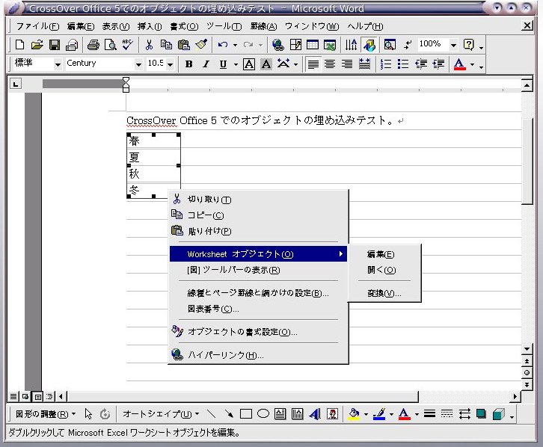Toggle right alignment button

[347, 64]
